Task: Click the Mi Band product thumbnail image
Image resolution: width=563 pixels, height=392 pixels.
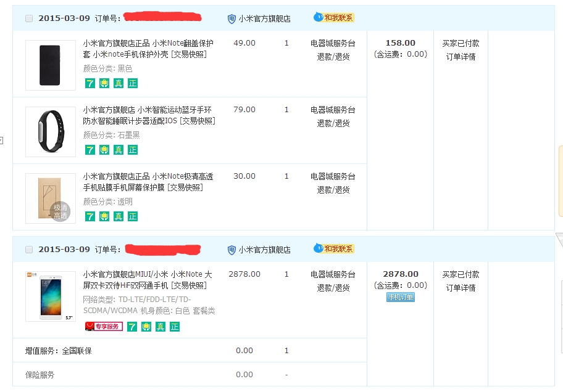Action: 50,131
